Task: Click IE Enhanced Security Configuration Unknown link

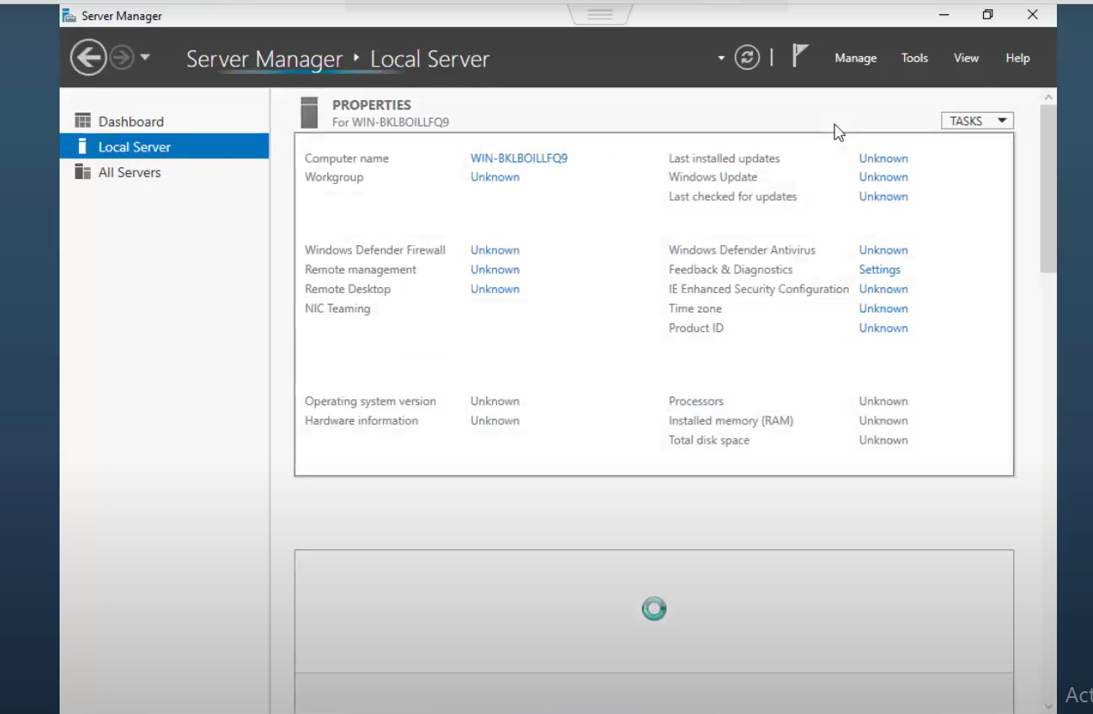Action: [x=883, y=289]
